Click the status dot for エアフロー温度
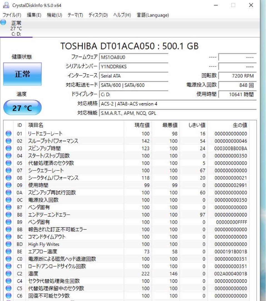 [x=8, y=251]
